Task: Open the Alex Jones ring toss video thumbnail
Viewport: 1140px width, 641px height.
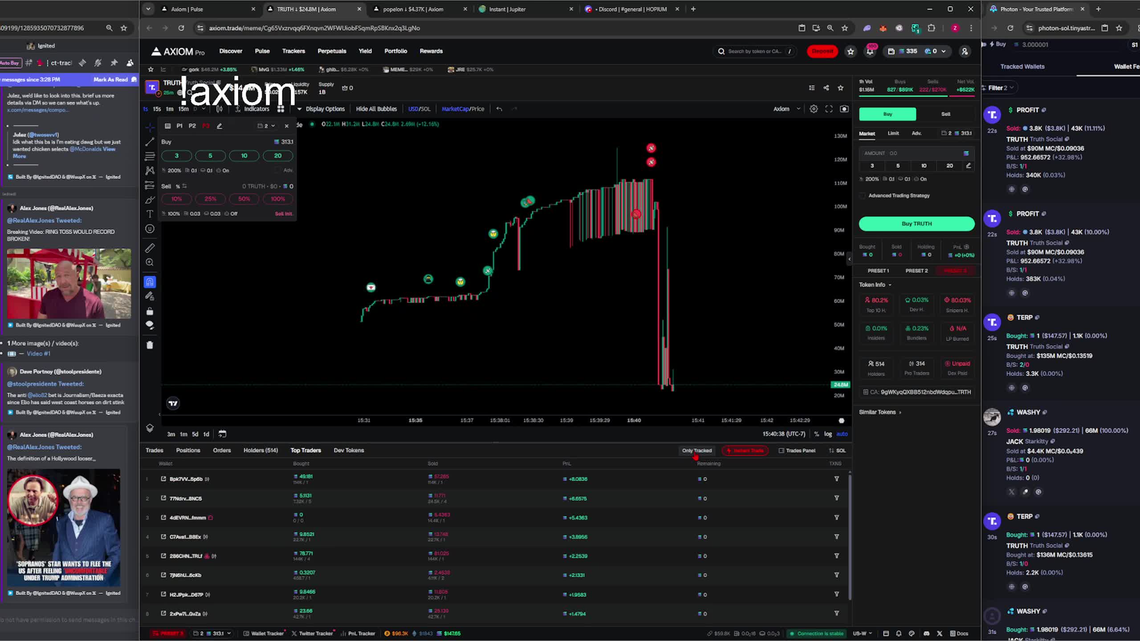Action: pyautogui.click(x=69, y=284)
